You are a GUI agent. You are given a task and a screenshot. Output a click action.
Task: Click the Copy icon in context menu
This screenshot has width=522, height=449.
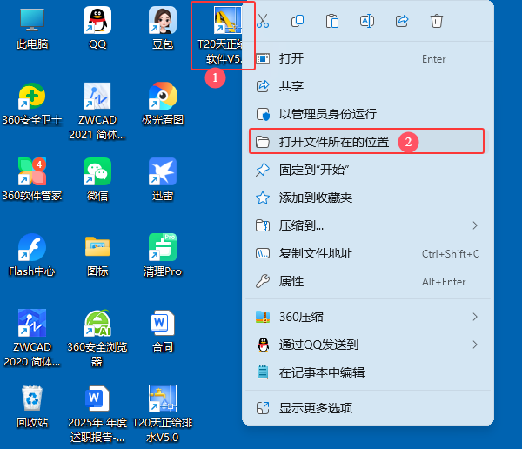298,21
